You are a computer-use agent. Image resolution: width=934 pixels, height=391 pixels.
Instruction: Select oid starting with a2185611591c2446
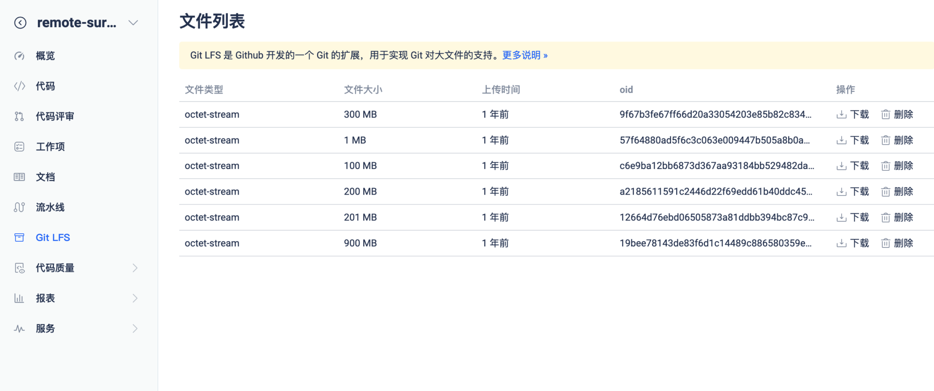(716, 192)
